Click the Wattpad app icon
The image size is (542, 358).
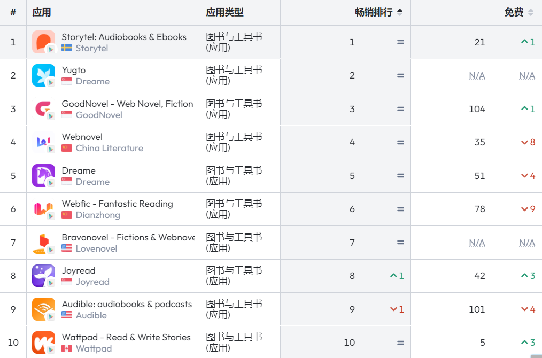pyautogui.click(x=43, y=343)
